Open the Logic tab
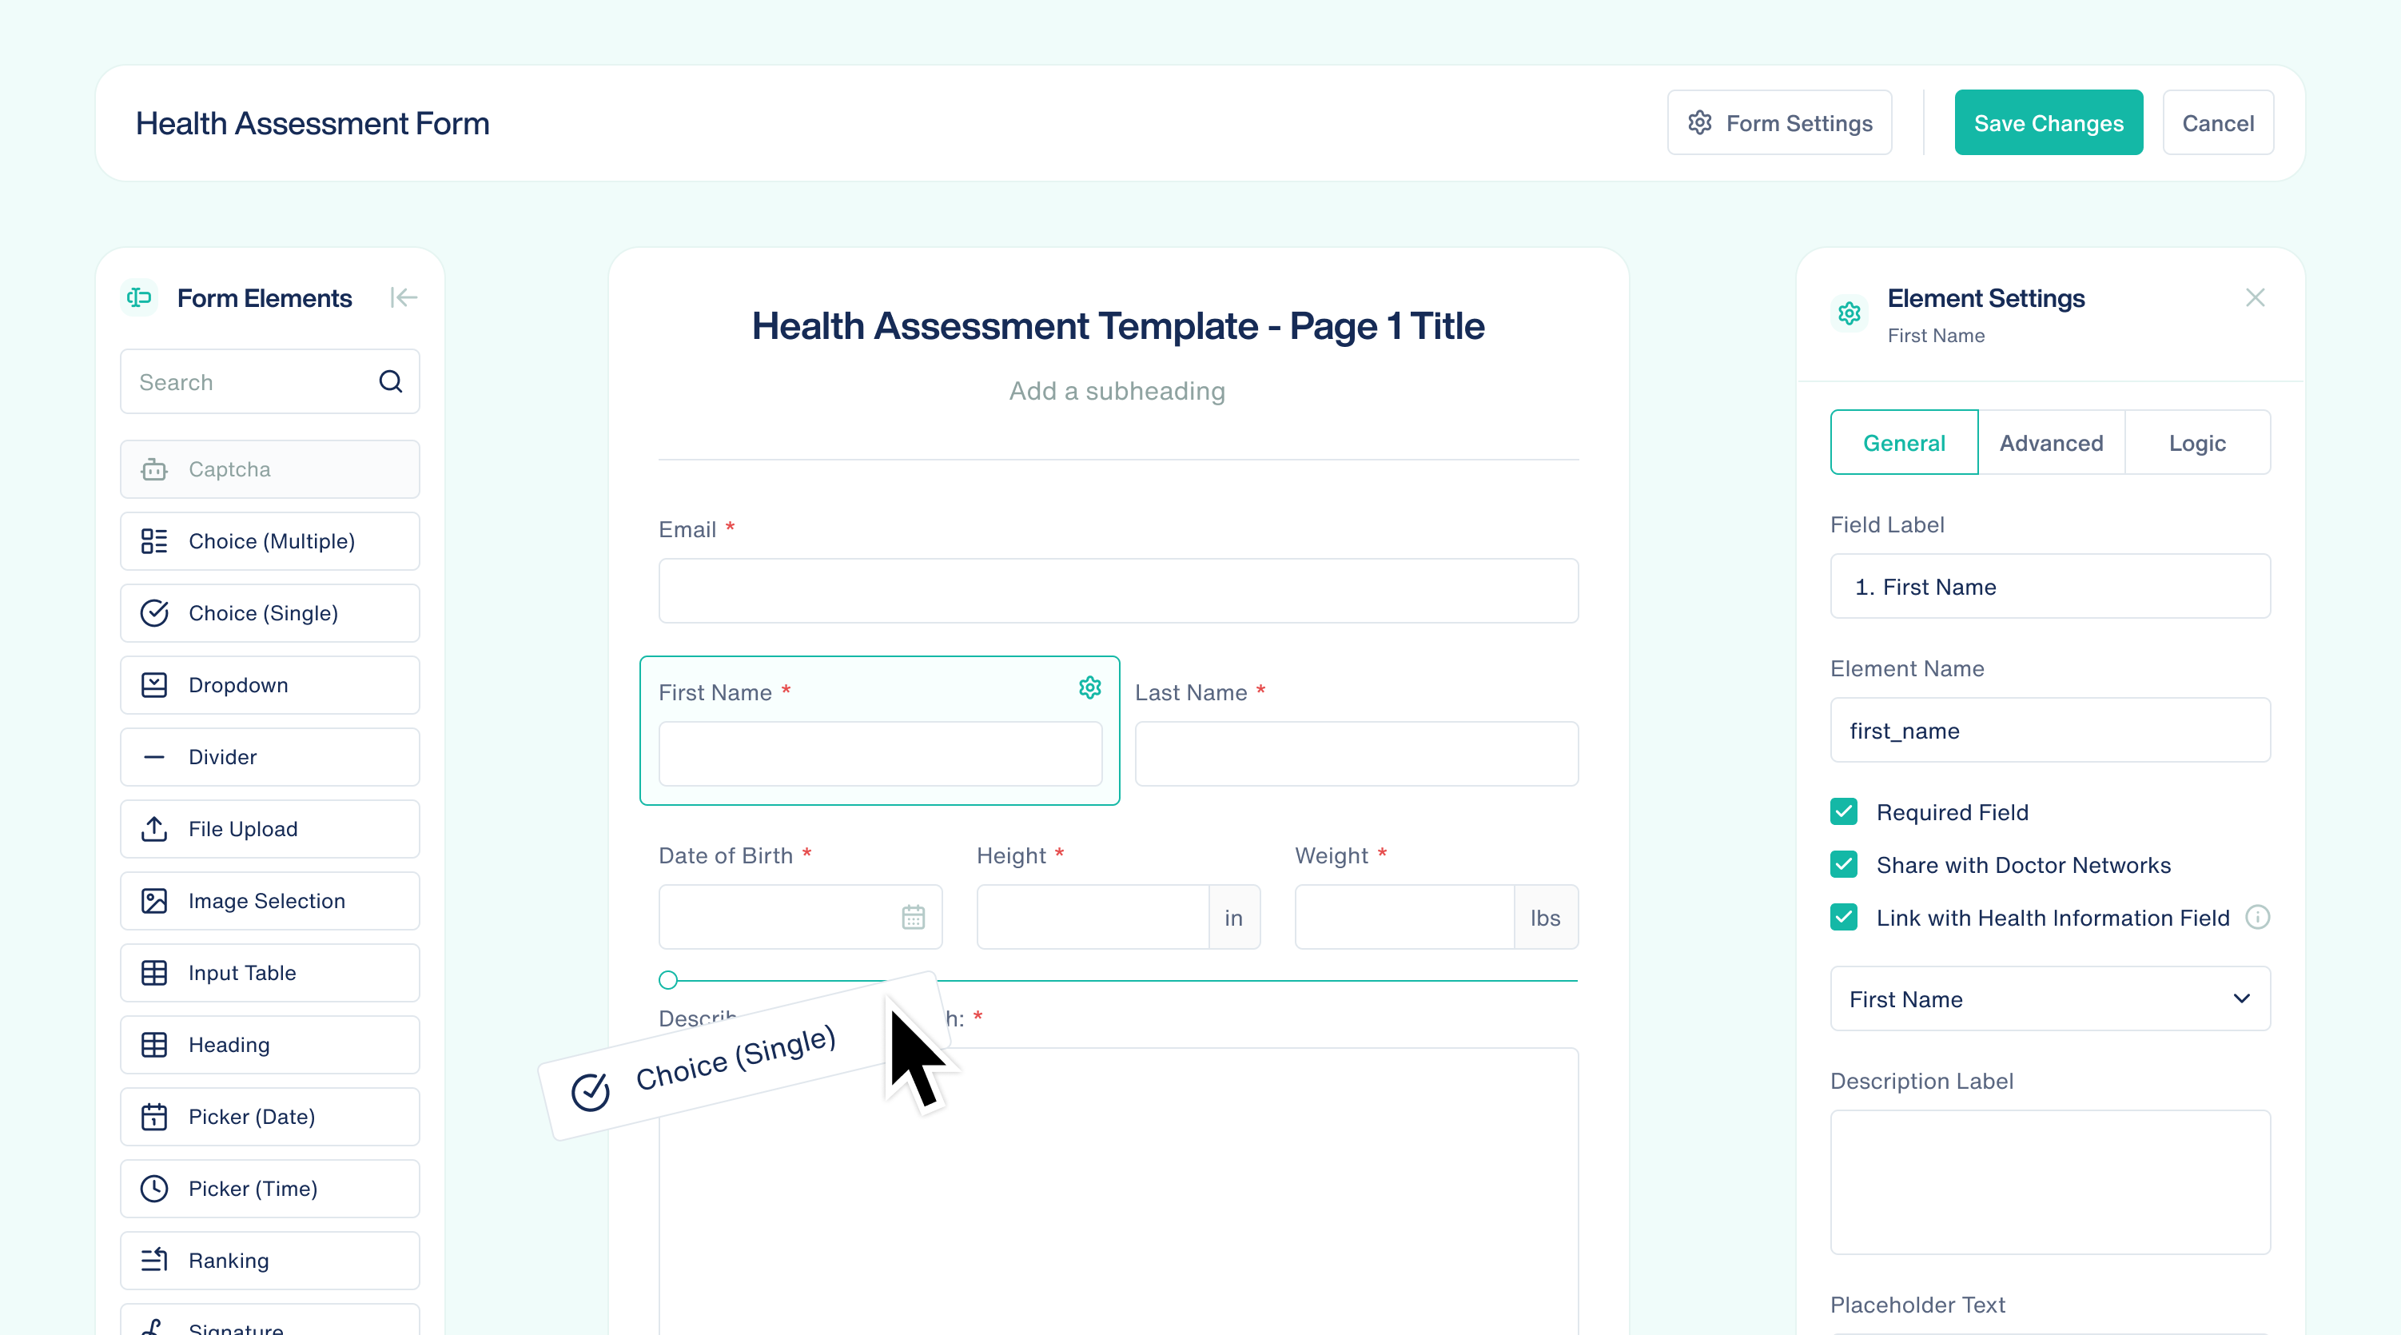The width and height of the screenshot is (2401, 1335). pos(2197,442)
